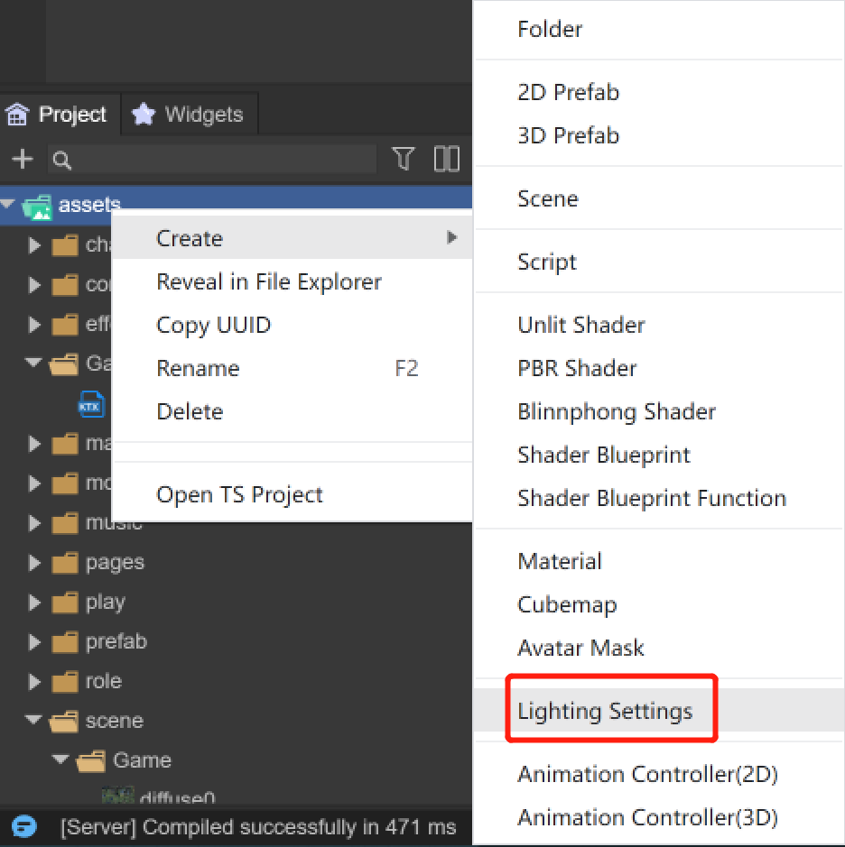
Task: Expand the prefab folder arrow
Action: pos(34,642)
